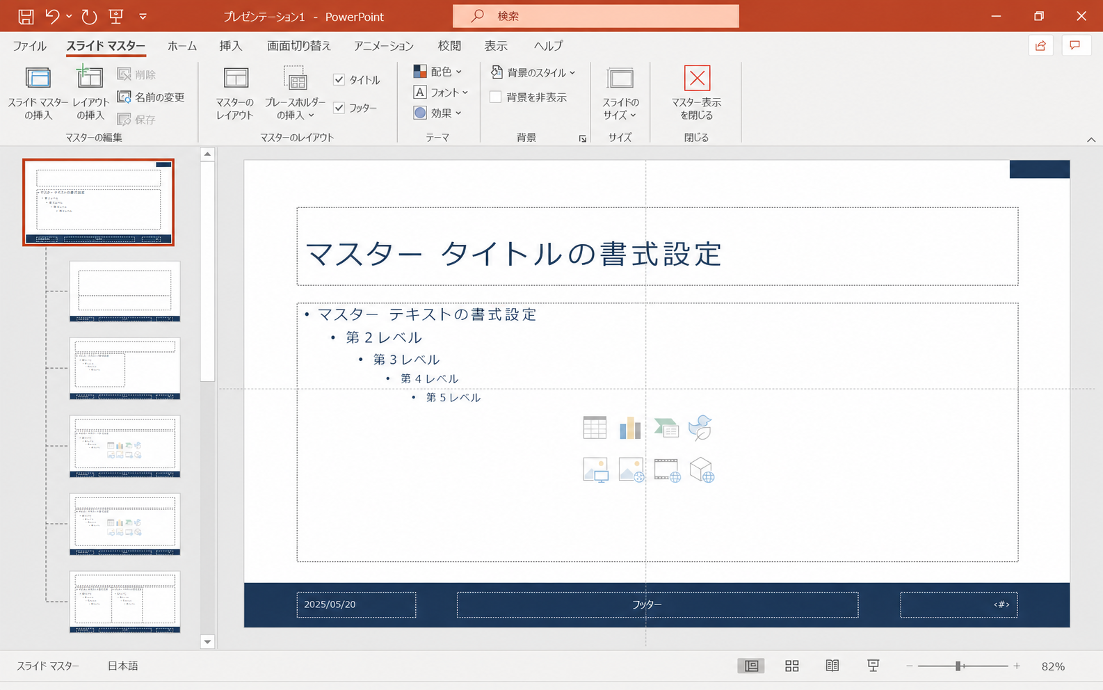Viewport: 1103px width, 690px height.
Task: Start slideshow from beginning icon
Action: tap(116, 16)
